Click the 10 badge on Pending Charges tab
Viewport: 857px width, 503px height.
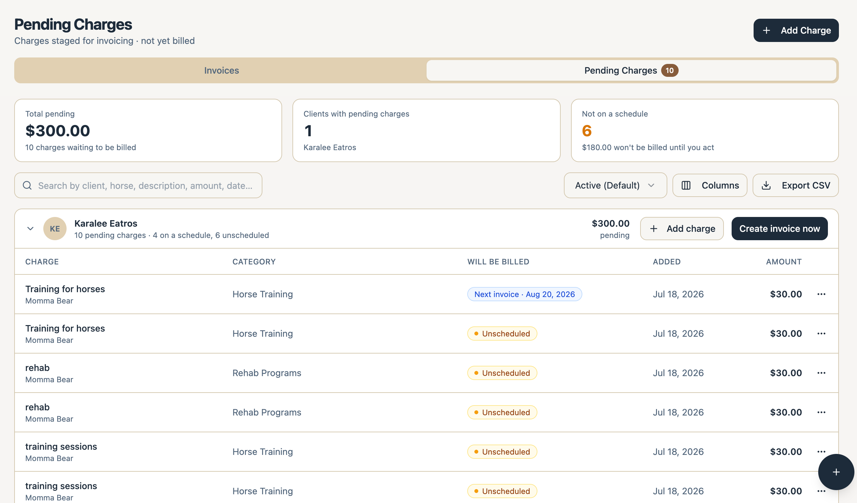coord(669,70)
